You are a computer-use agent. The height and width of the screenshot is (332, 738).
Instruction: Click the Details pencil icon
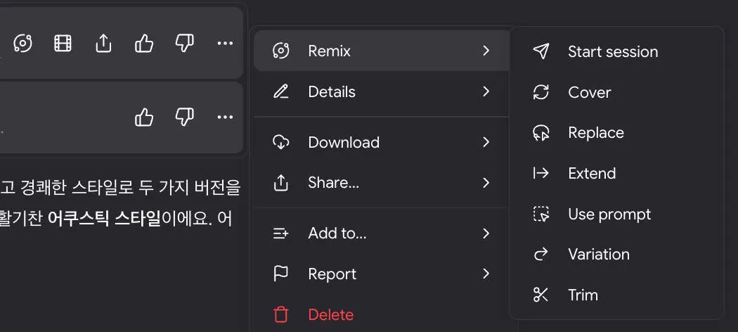point(281,91)
